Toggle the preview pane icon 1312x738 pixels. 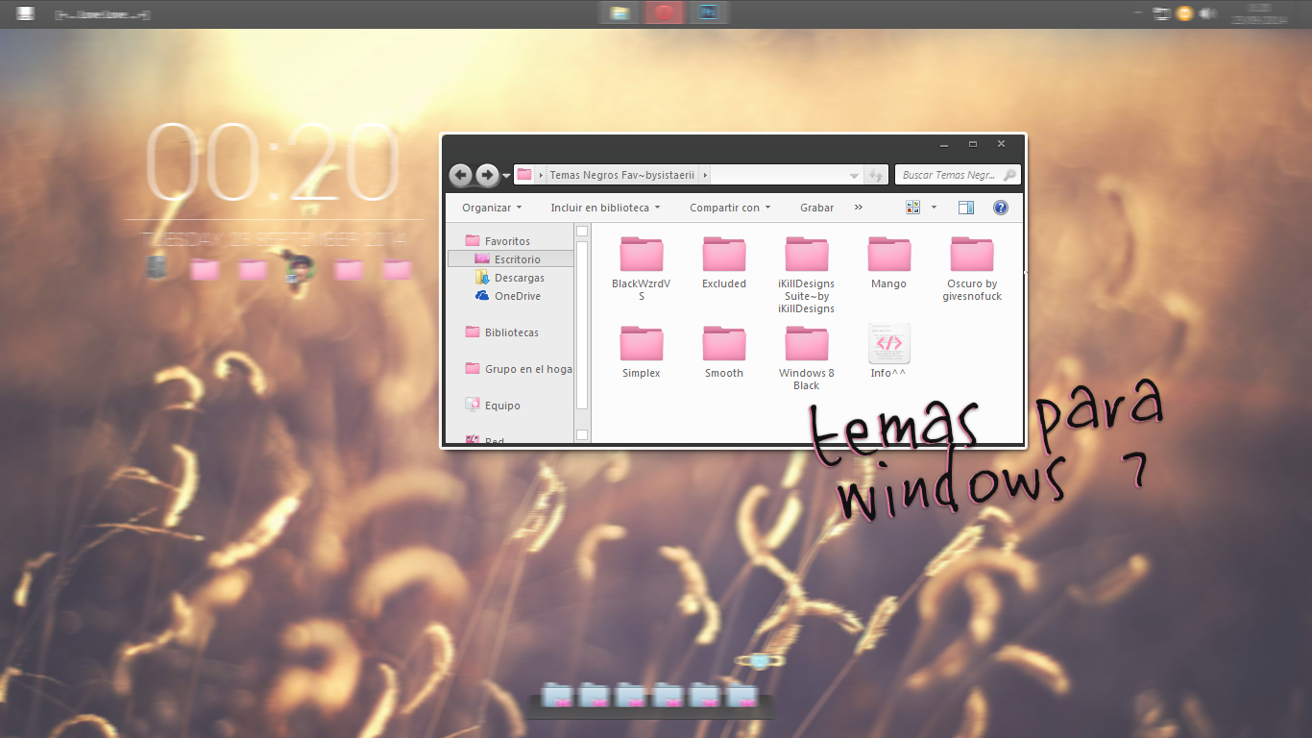[966, 208]
